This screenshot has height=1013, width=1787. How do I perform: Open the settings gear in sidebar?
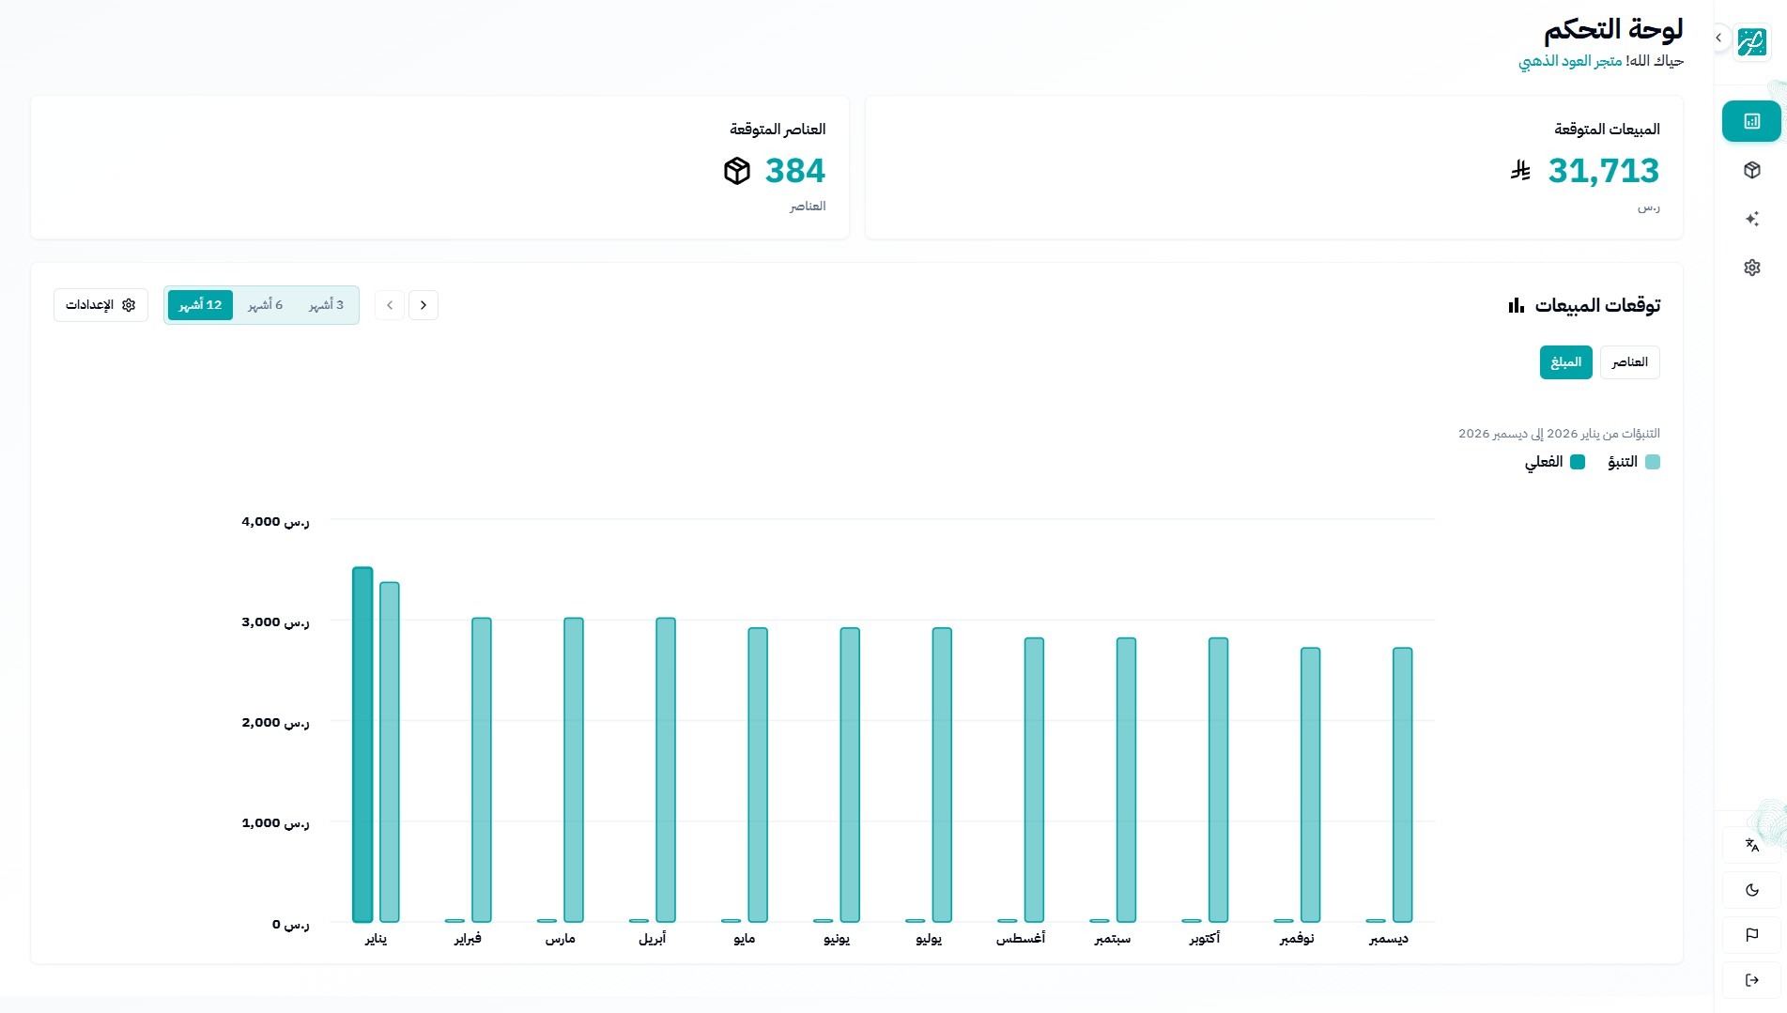coord(1751,268)
